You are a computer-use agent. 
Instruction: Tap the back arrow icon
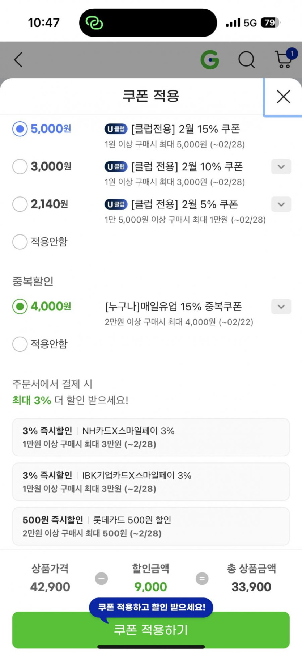tap(18, 60)
